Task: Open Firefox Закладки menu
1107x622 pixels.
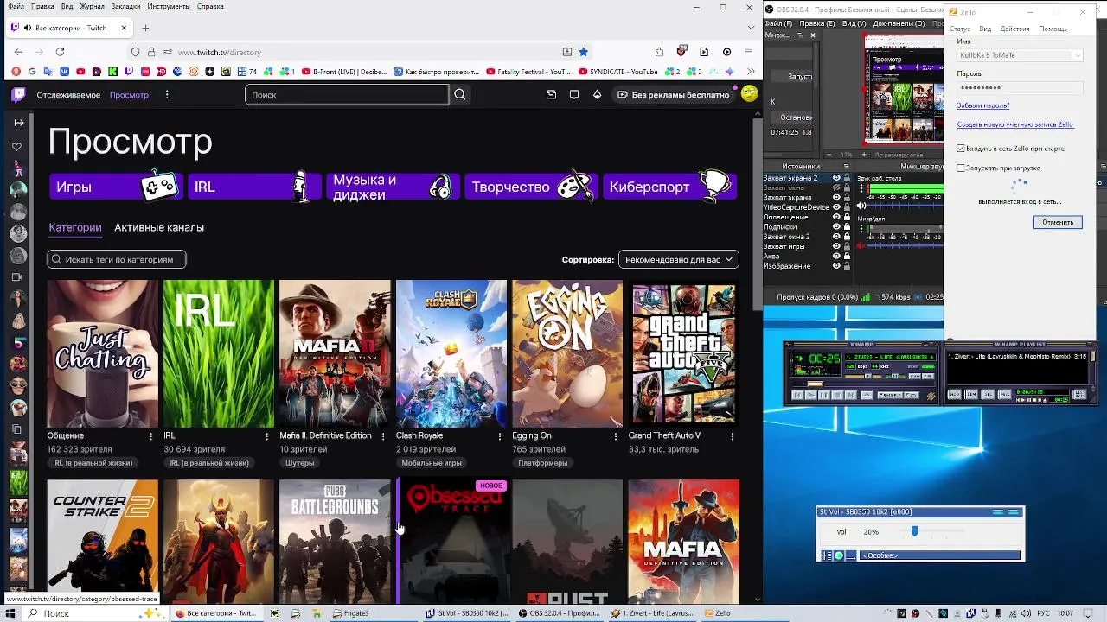Action: pos(125,6)
